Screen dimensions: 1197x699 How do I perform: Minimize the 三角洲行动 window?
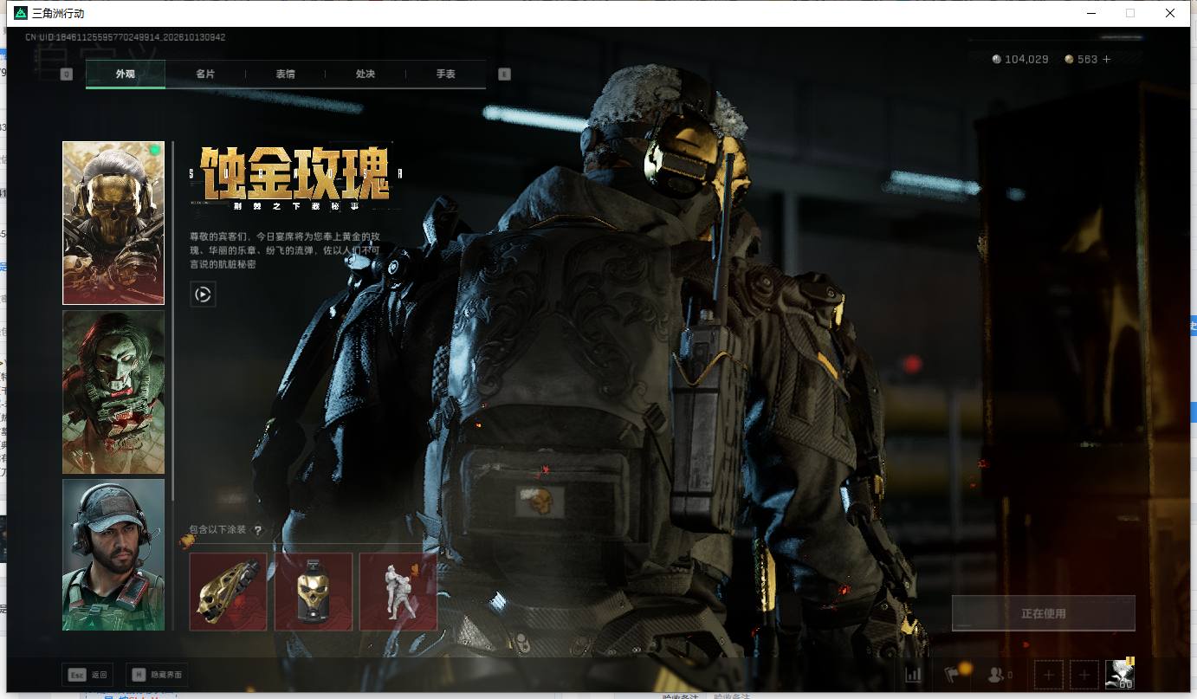(1090, 13)
